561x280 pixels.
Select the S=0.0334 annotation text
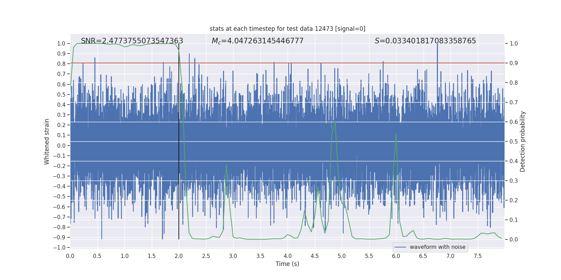pyautogui.click(x=425, y=41)
